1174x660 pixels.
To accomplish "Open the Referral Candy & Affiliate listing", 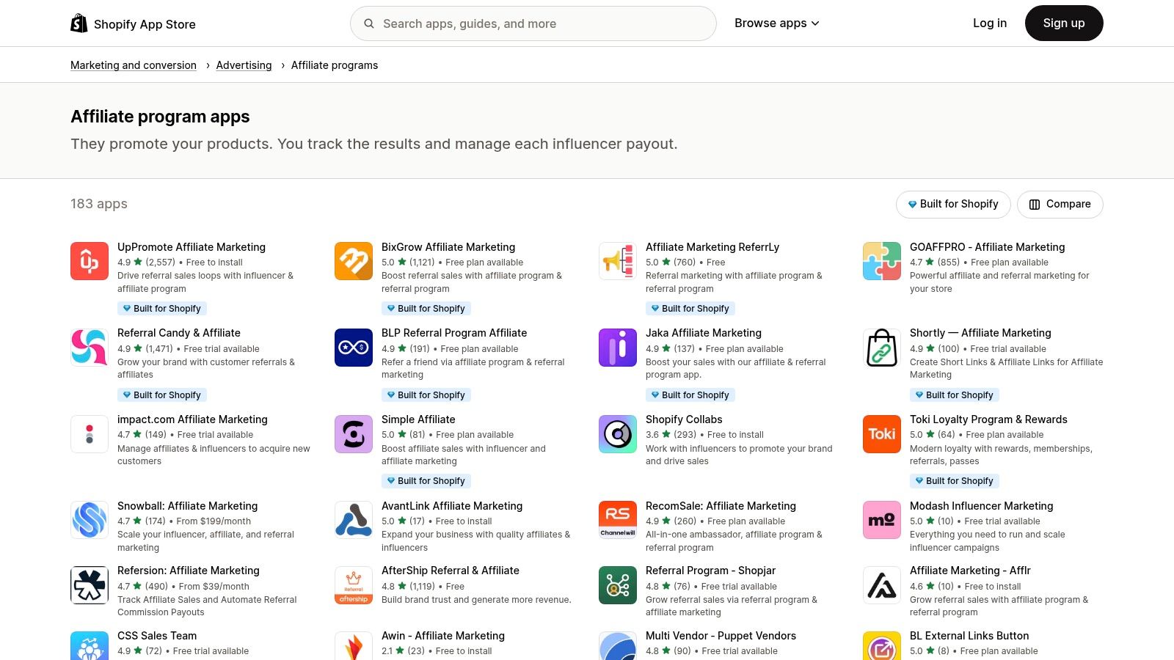I will (178, 332).
